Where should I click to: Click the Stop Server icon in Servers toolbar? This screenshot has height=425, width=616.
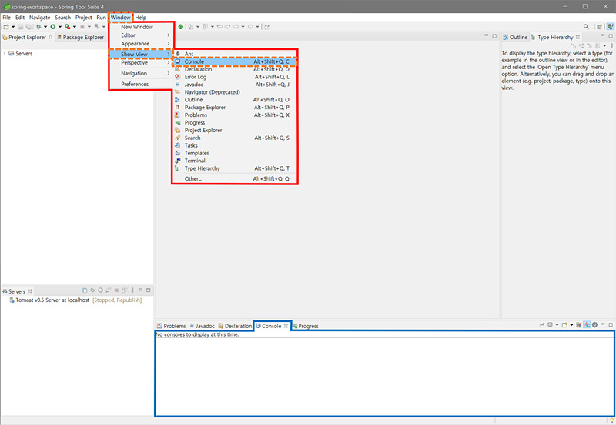(117, 291)
